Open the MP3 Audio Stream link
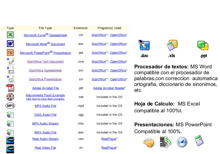 [x=45, y=123]
